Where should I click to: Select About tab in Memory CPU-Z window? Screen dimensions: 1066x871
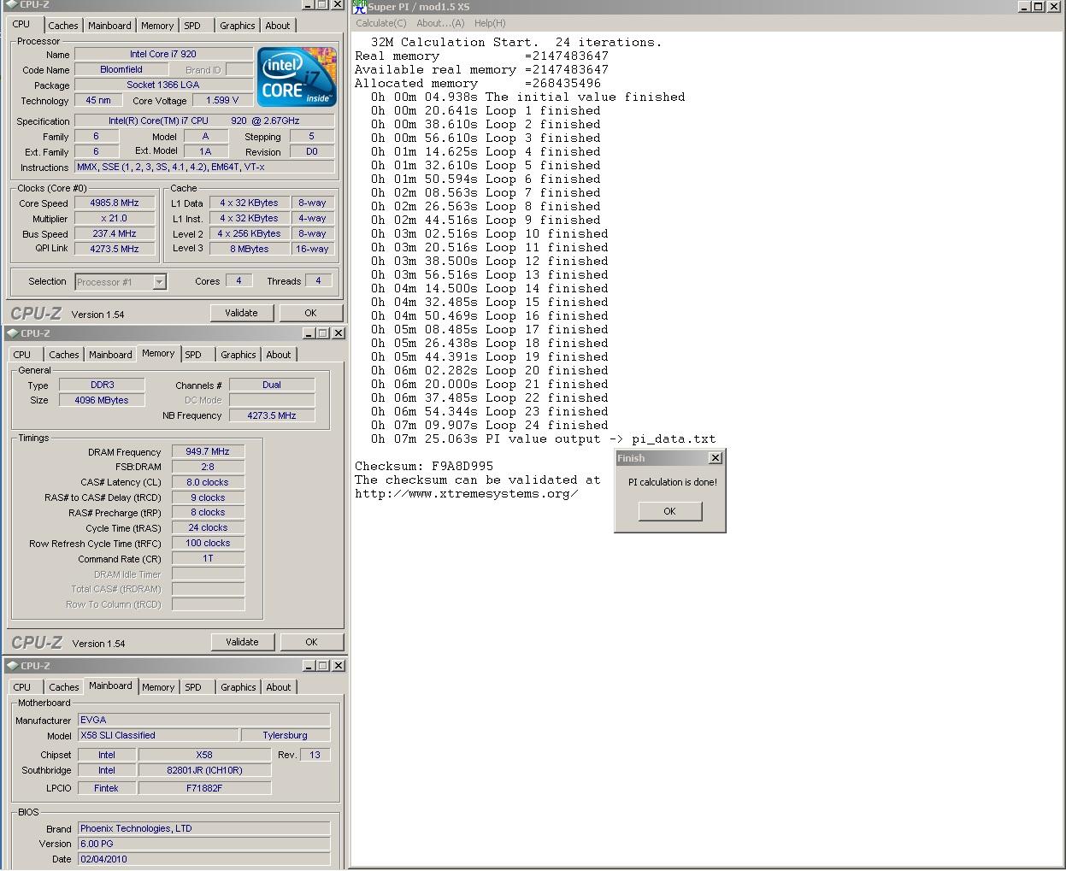point(279,355)
